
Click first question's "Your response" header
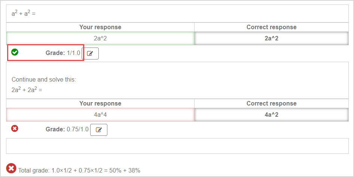[x=100, y=27]
